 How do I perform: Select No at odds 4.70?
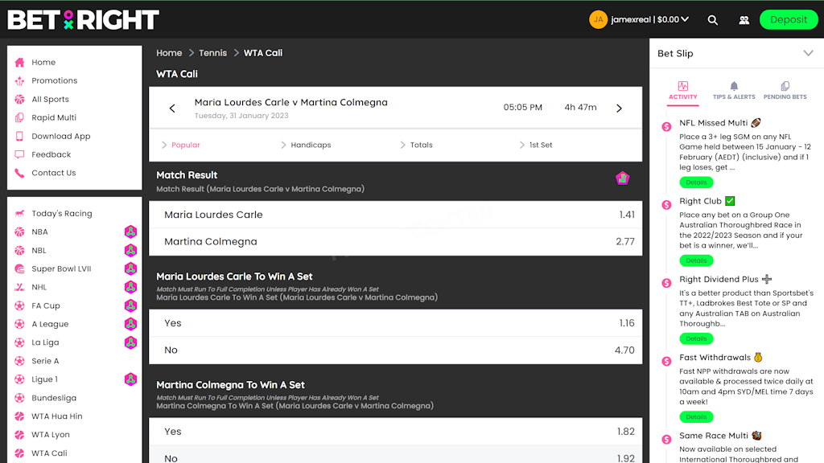396,350
